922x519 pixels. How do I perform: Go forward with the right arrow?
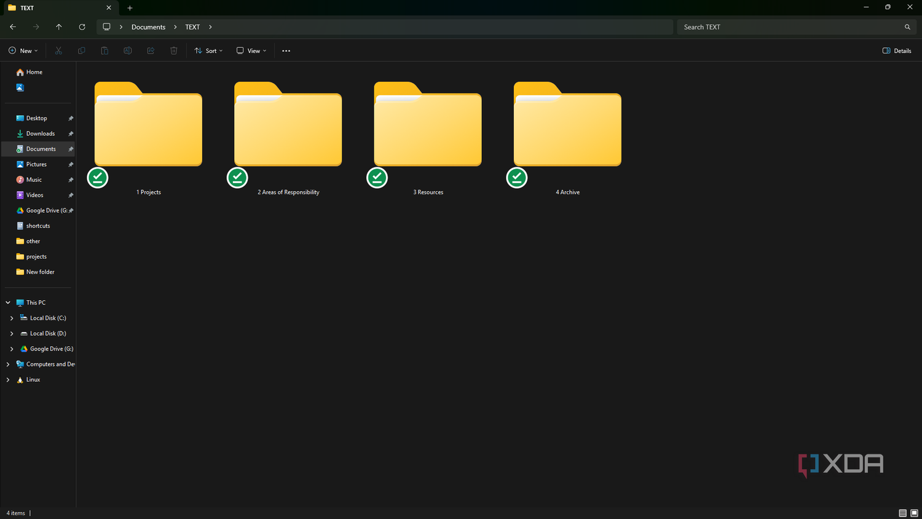(x=36, y=27)
